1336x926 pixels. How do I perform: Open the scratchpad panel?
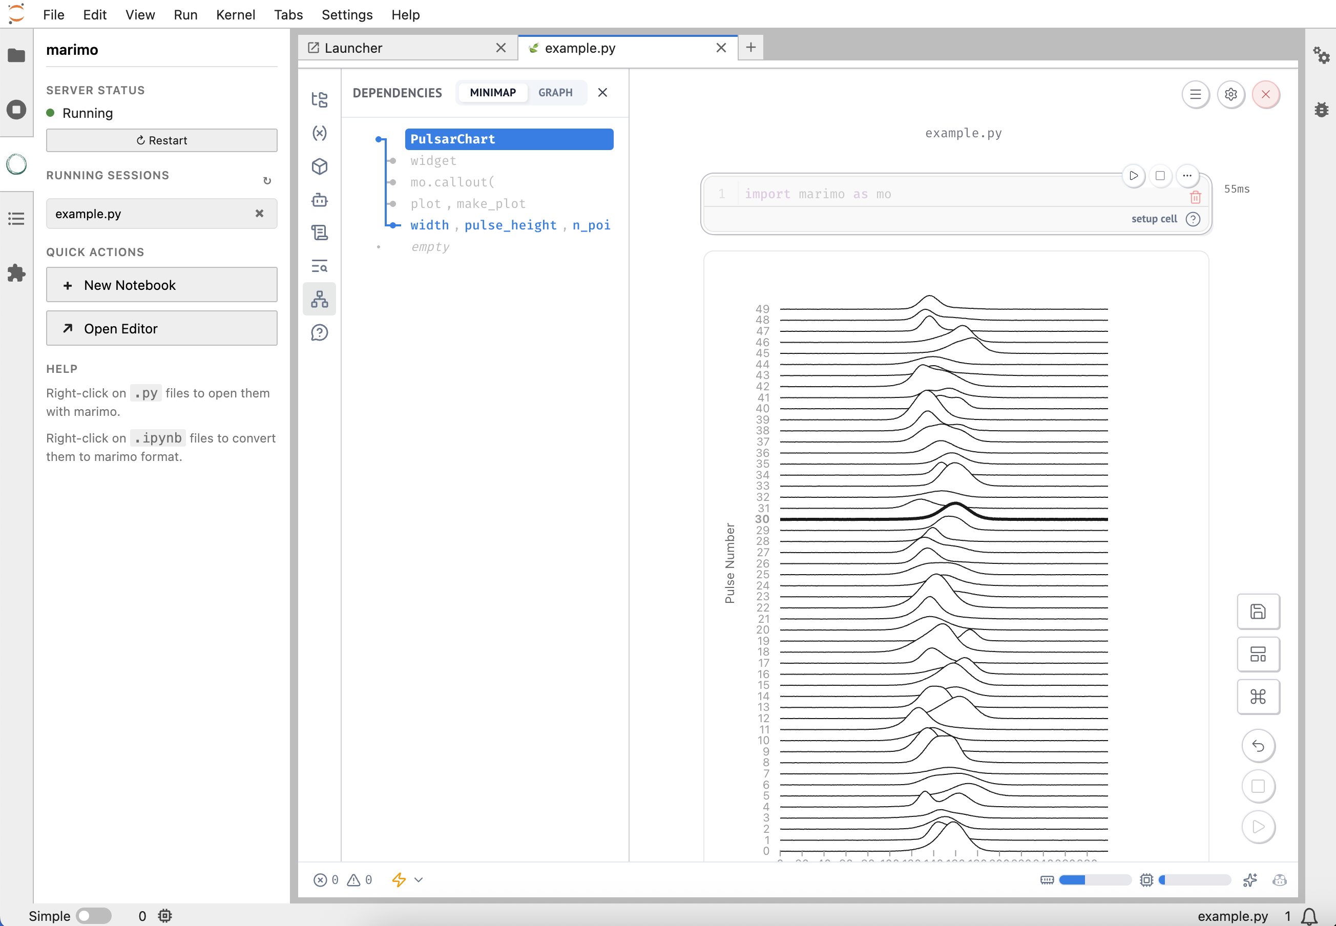point(320,233)
